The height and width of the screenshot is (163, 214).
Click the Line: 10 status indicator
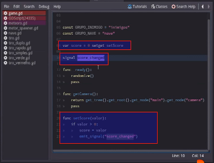point(178,156)
